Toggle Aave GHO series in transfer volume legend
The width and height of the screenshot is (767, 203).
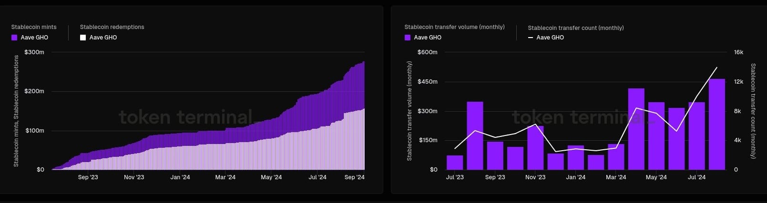[x=428, y=38]
